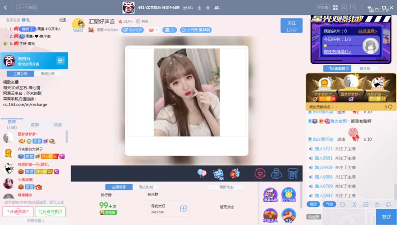Go back with the top-left arrow

tap(5, 7)
